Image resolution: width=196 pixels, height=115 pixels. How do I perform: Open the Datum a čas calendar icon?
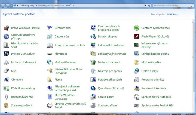click(50, 37)
